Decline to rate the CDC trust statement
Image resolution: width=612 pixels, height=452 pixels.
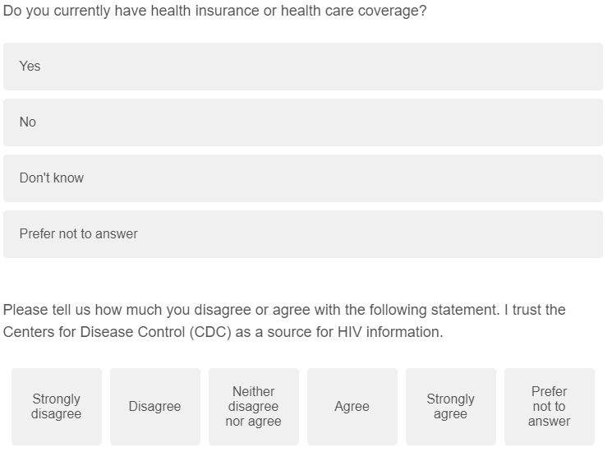coord(550,407)
